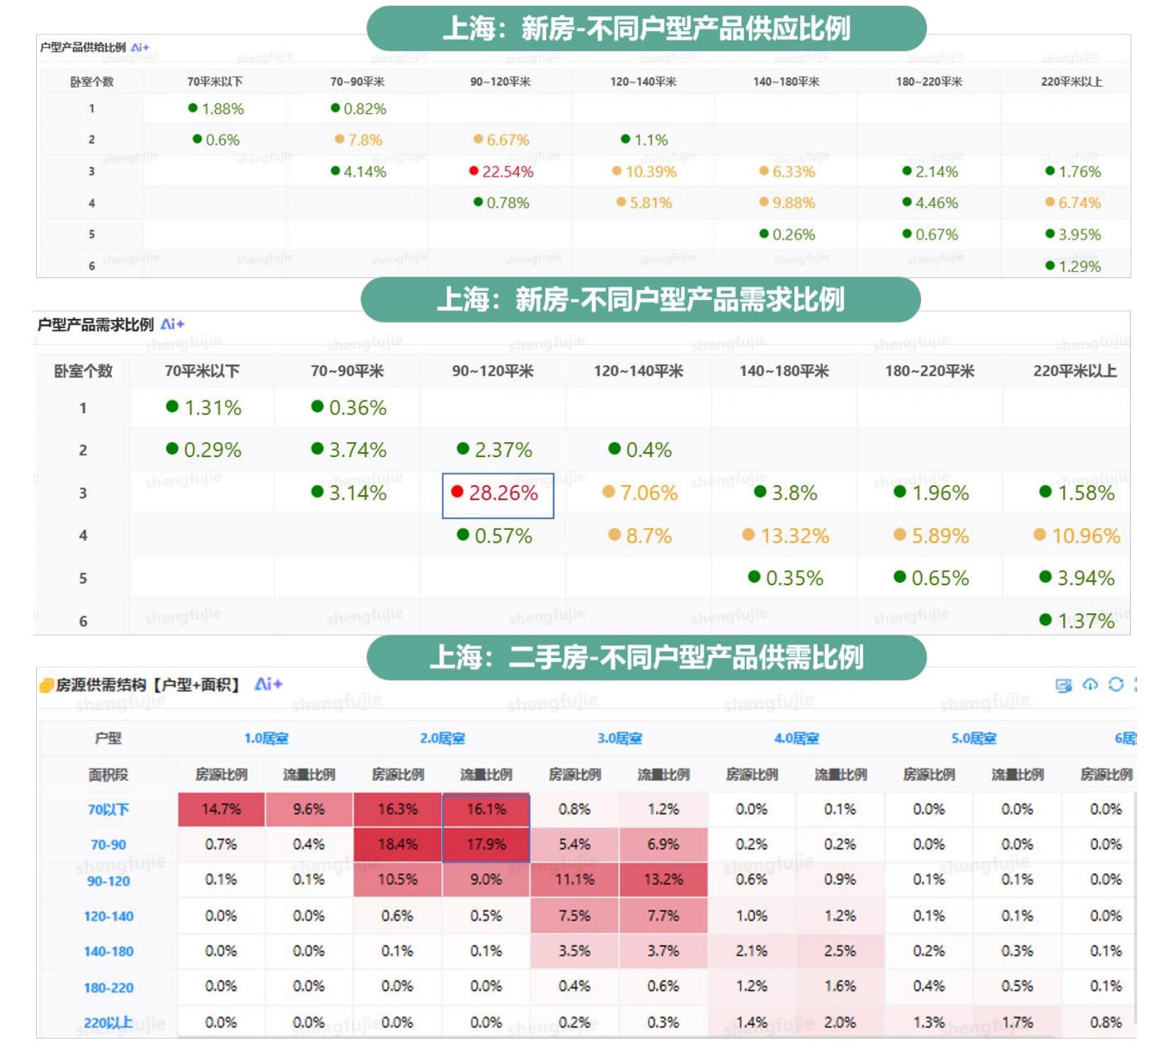Viewport: 1154px width, 1057px height.
Task: Select the 140-180 area row label
Action: [108, 952]
